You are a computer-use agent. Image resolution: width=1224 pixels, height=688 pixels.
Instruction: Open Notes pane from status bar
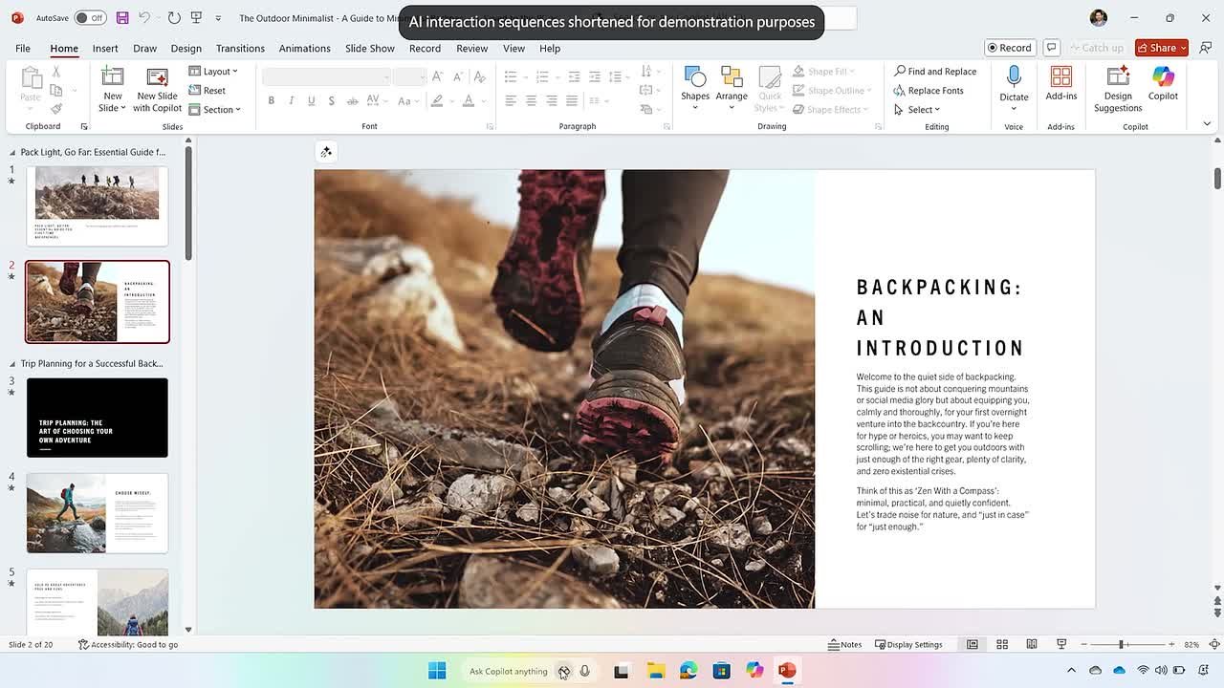point(844,644)
